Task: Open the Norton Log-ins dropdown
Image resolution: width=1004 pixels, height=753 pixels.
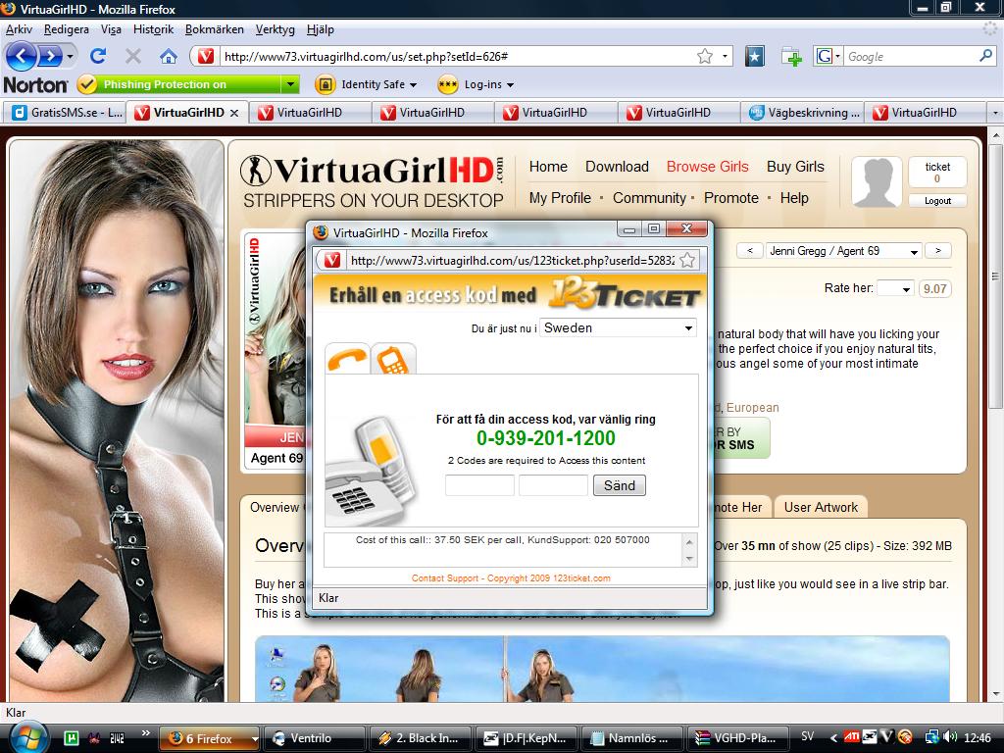Action: click(x=476, y=84)
